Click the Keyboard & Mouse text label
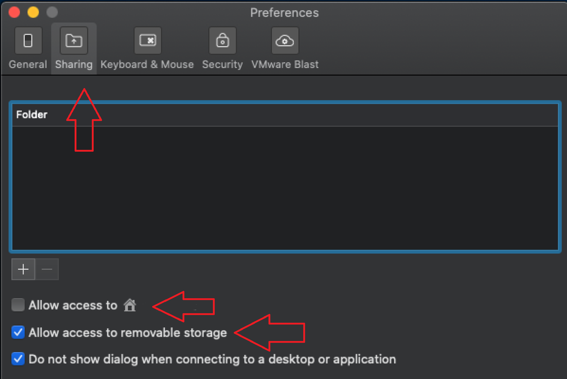567x379 pixels. 147,64
